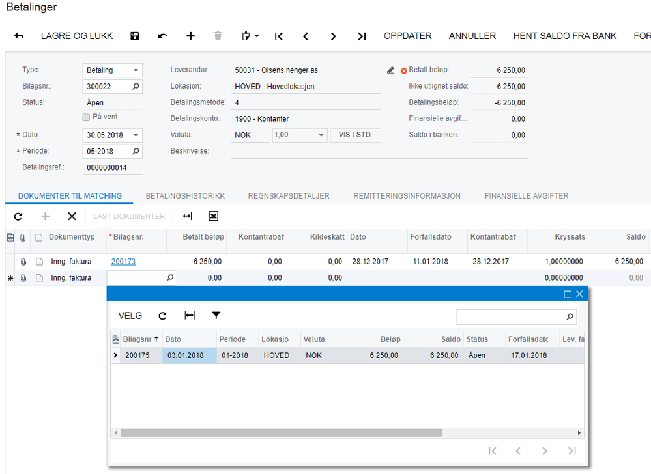Toggle the På vent checkbox

point(86,117)
